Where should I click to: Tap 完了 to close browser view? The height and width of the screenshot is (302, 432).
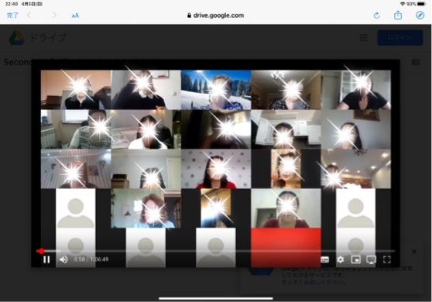[12, 15]
